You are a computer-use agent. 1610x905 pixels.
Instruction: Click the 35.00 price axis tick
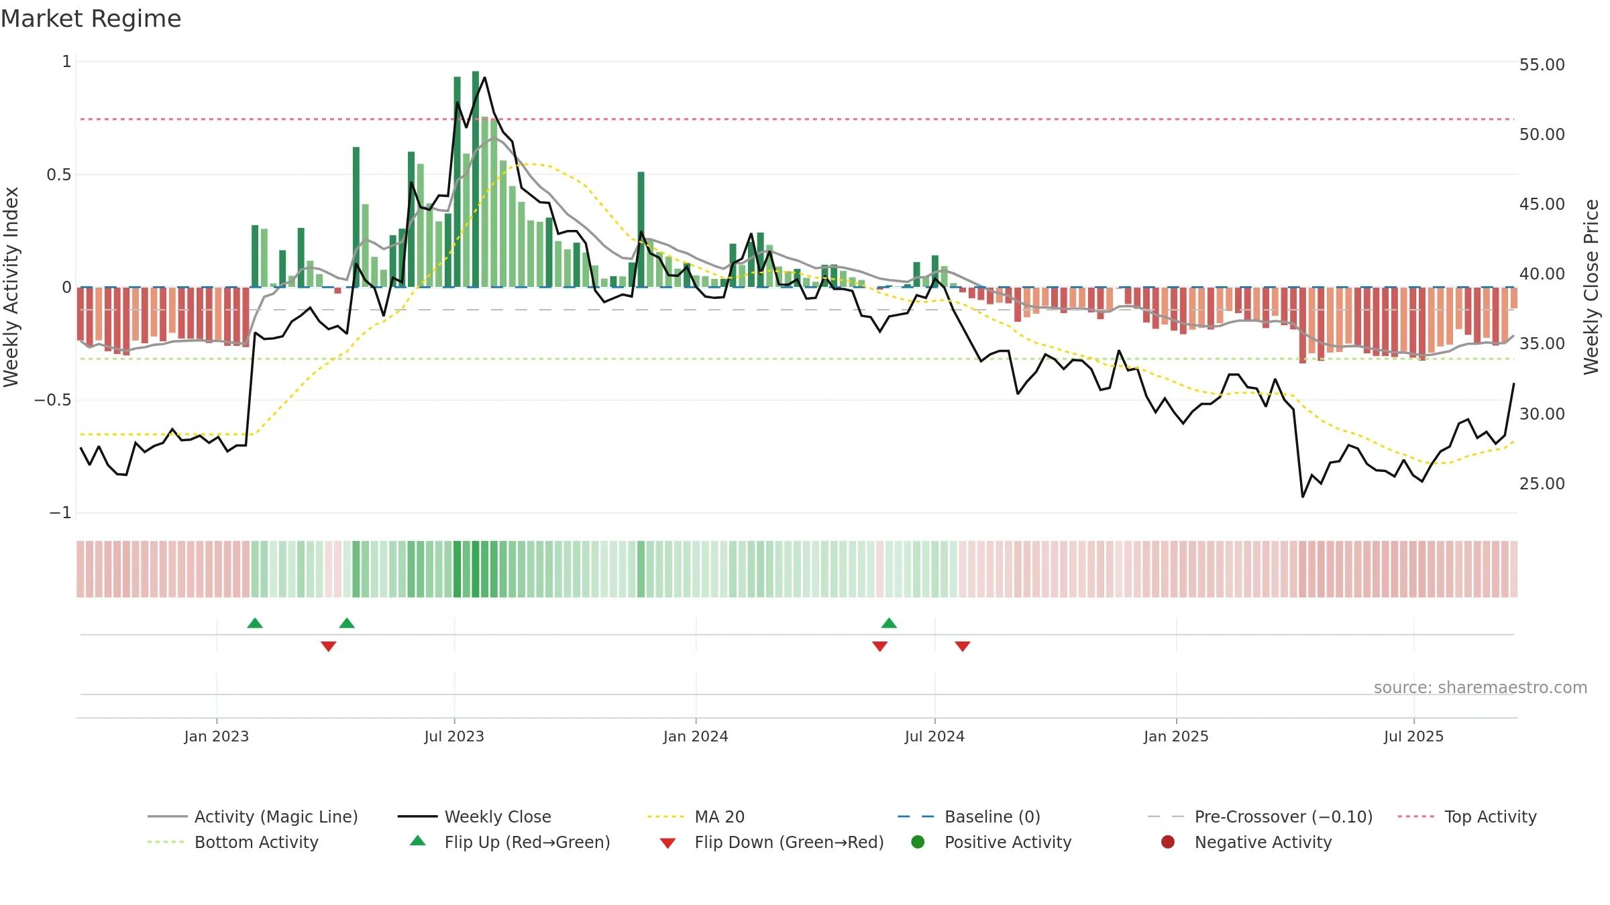click(1542, 344)
